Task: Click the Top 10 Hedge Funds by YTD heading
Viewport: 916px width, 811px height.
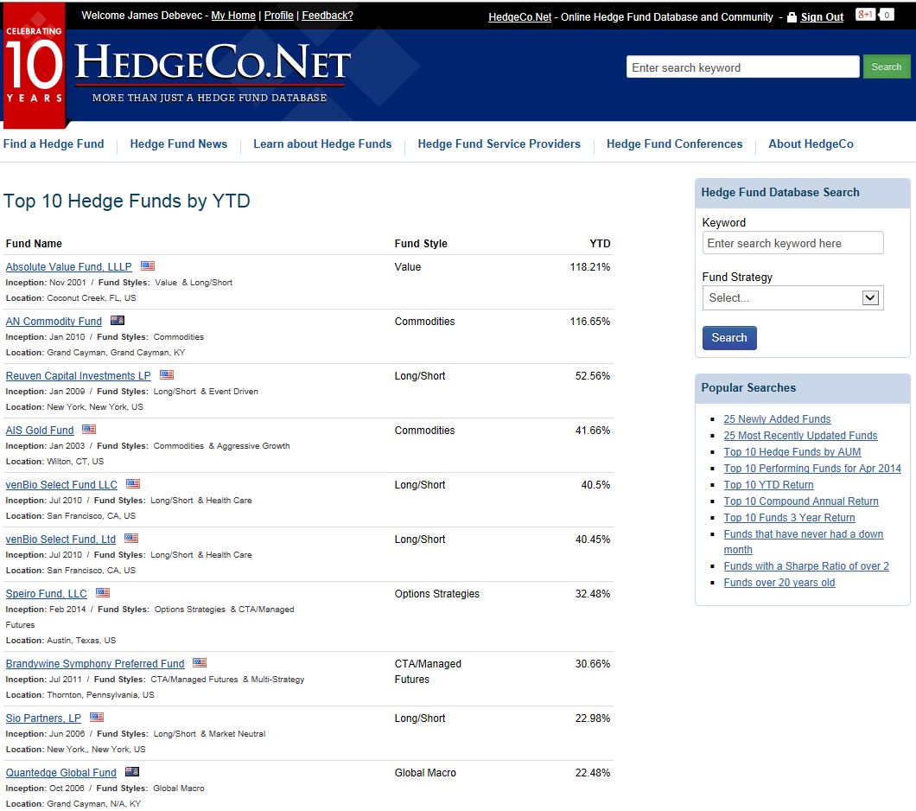Action: pos(127,201)
